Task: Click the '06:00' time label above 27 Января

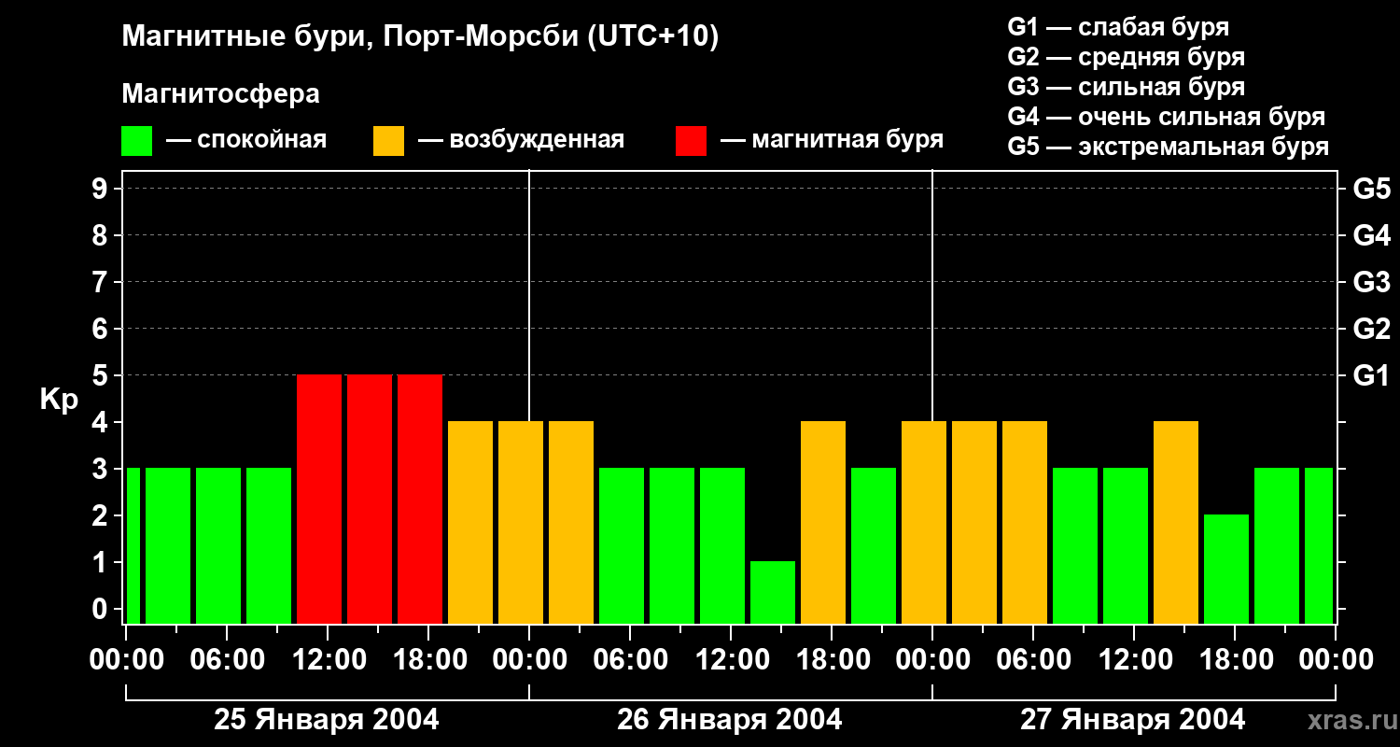Action: pyautogui.click(x=1032, y=659)
